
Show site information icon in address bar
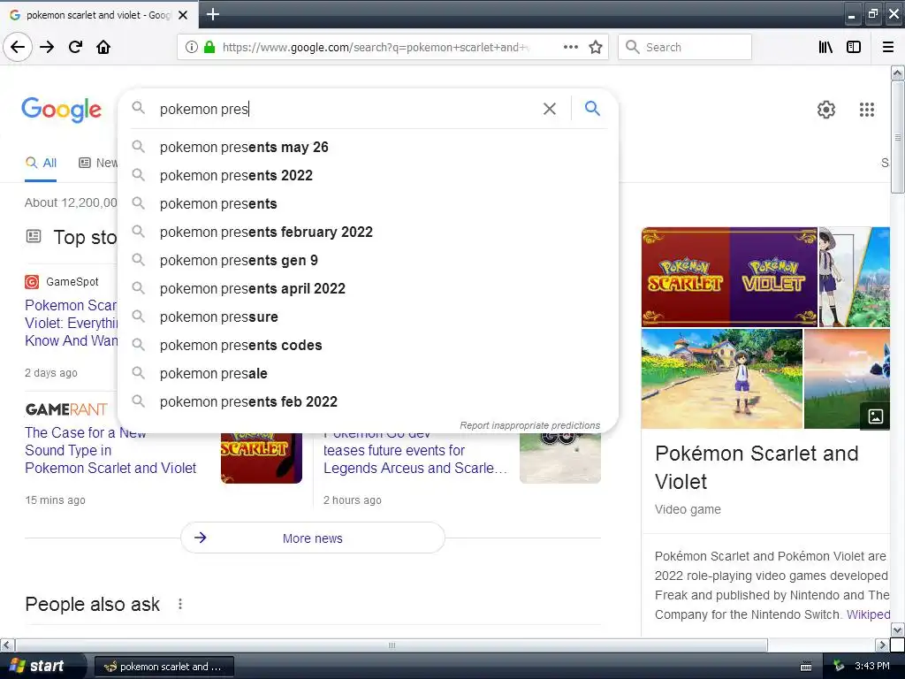191,48
